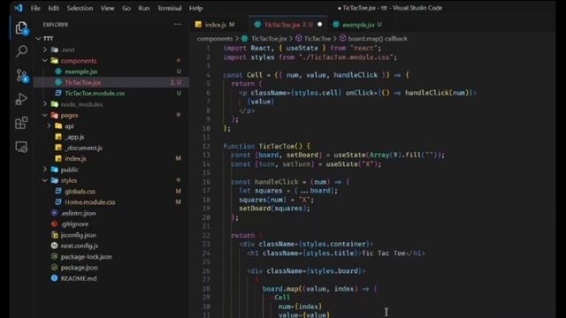The height and width of the screenshot is (318, 566).
Task: Click components breadcrumb segment
Action: coord(215,39)
